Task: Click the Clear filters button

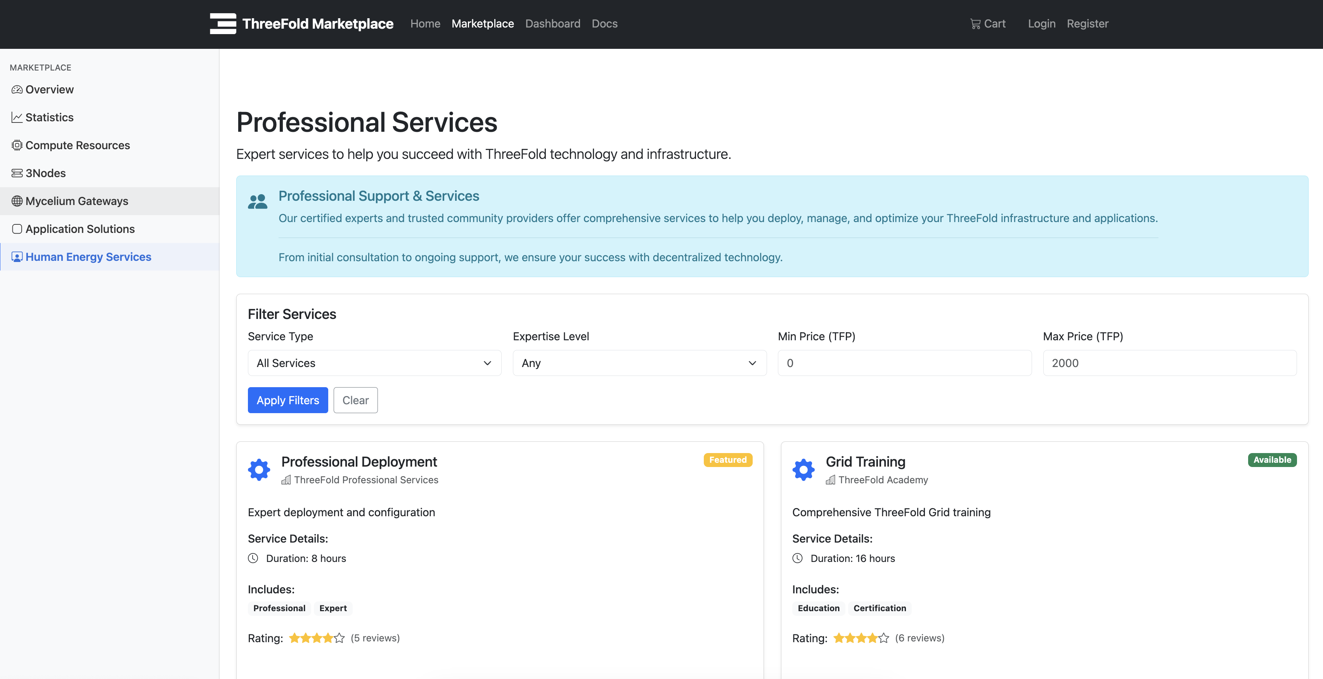Action: pos(355,400)
